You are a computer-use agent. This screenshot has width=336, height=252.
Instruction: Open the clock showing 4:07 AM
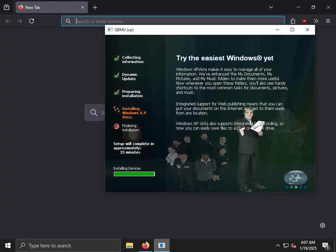point(308,245)
